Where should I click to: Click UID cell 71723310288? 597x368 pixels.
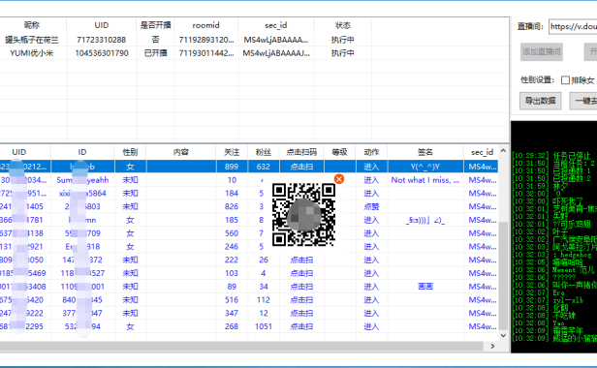pos(101,40)
